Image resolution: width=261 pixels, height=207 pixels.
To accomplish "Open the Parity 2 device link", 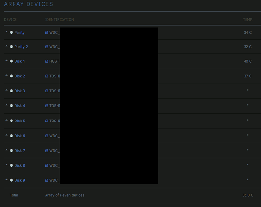I will [21, 47].
